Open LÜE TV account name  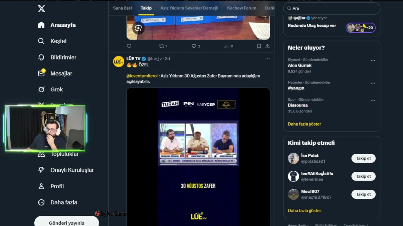click(133, 59)
